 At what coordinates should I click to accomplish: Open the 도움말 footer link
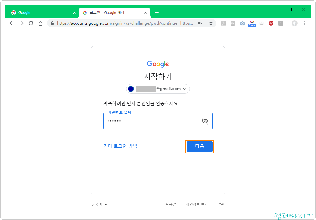click(x=171, y=204)
